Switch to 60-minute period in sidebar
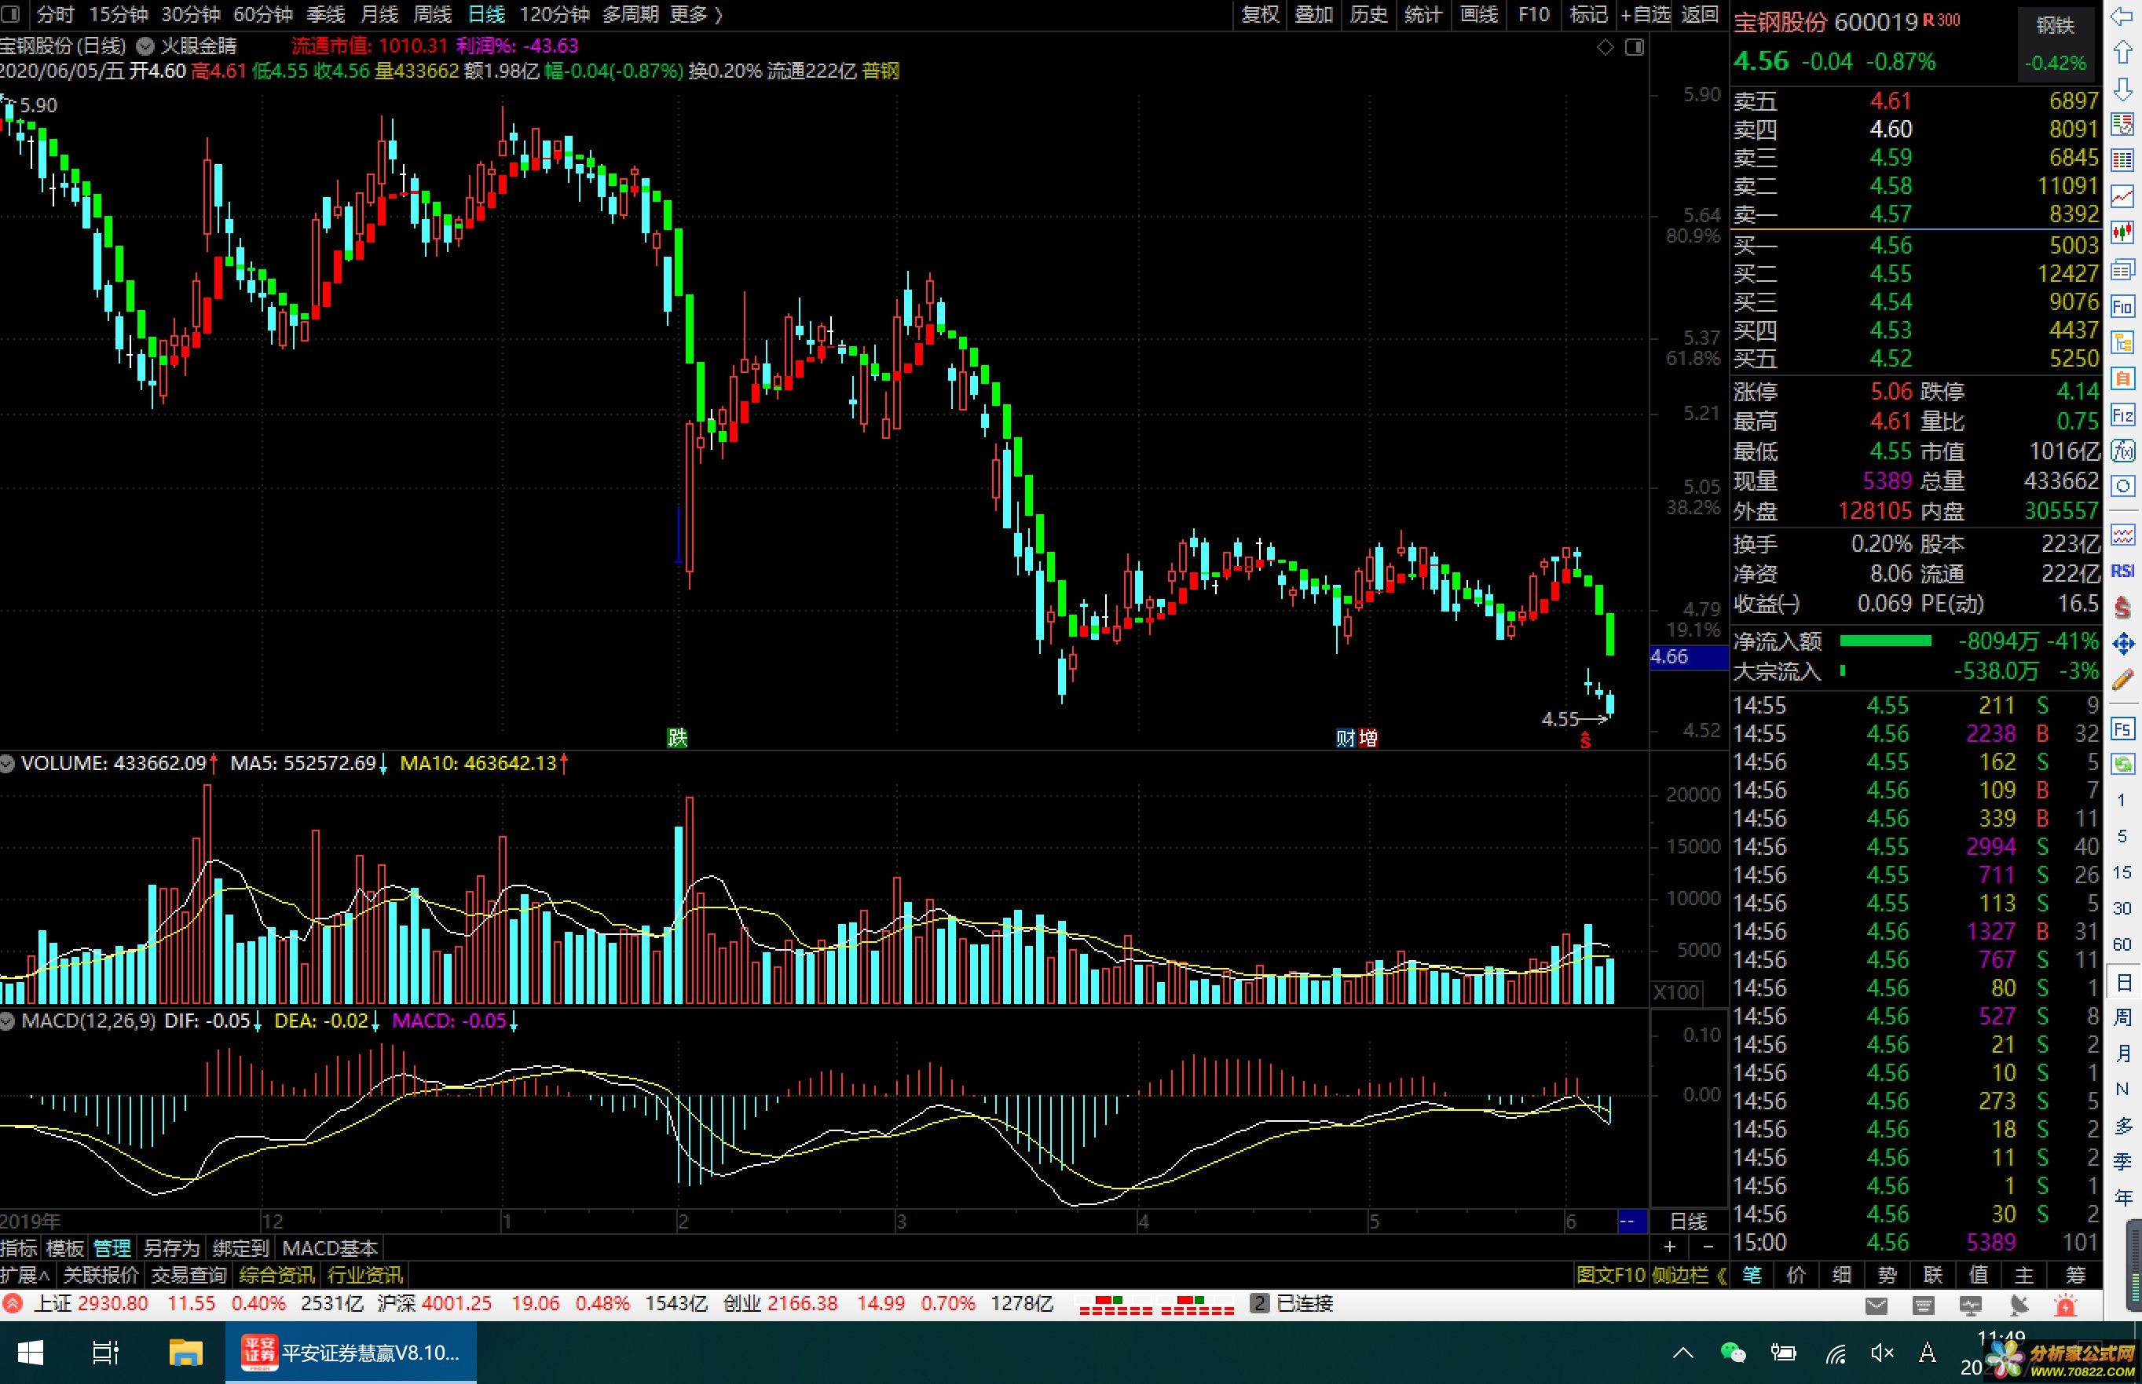The image size is (2142, 1384). pos(2122,944)
